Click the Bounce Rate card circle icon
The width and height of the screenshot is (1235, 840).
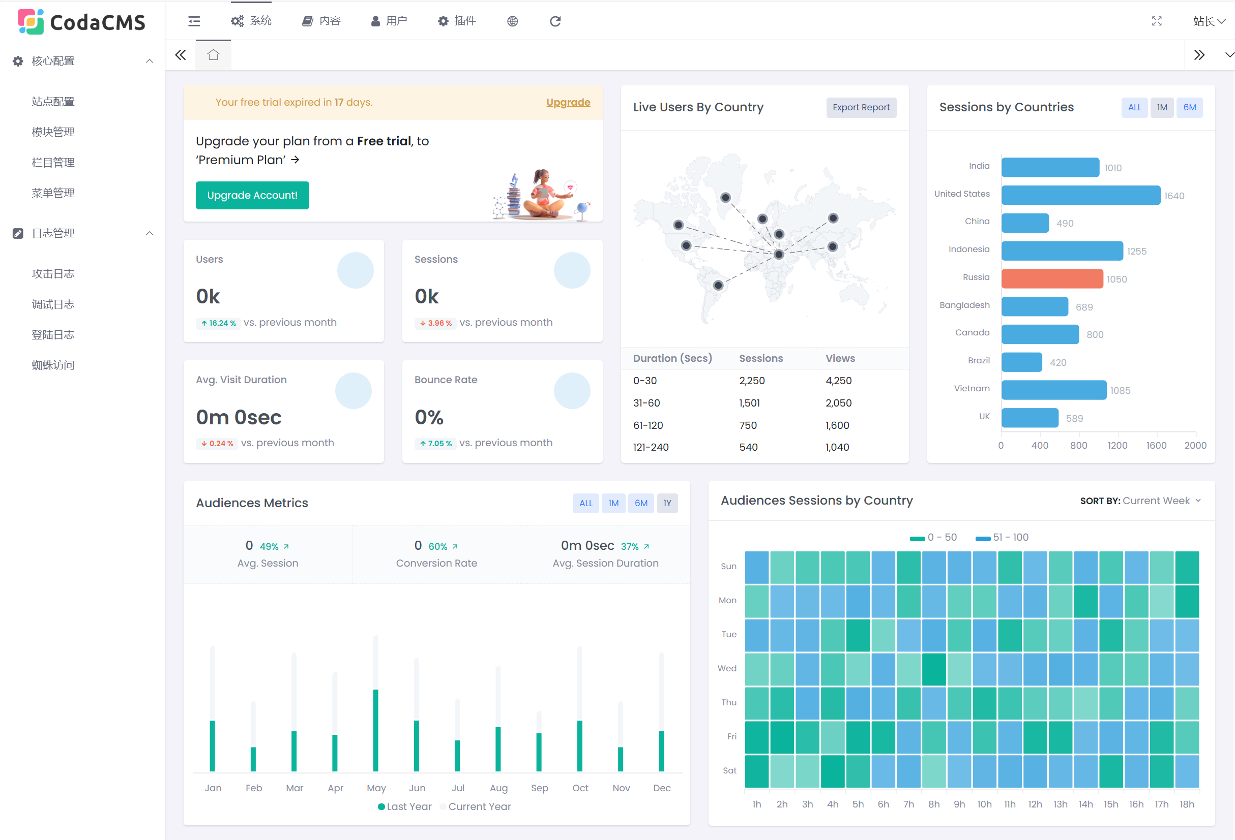(572, 391)
